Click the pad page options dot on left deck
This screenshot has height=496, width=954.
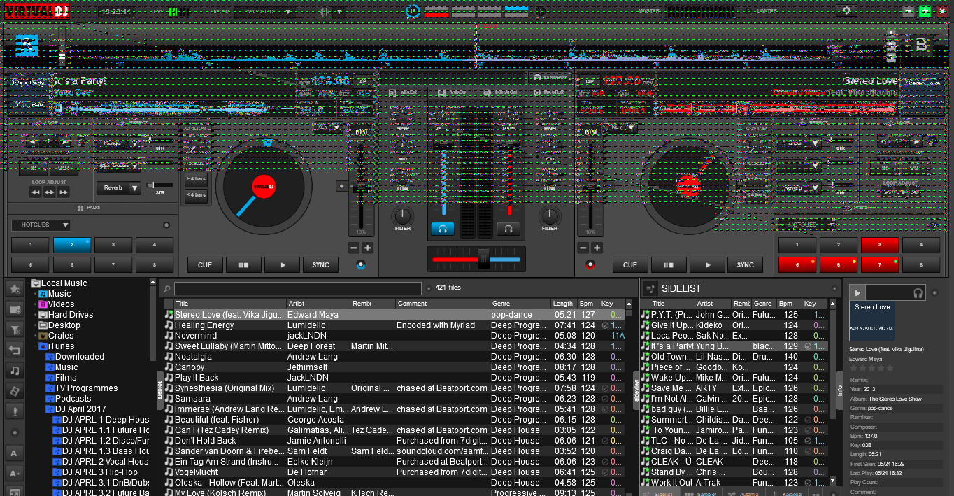click(166, 225)
